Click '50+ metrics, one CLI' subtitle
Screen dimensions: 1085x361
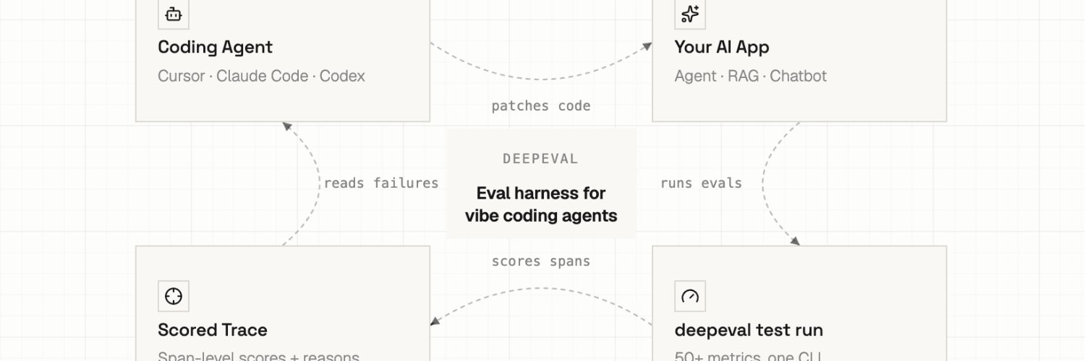click(748, 357)
